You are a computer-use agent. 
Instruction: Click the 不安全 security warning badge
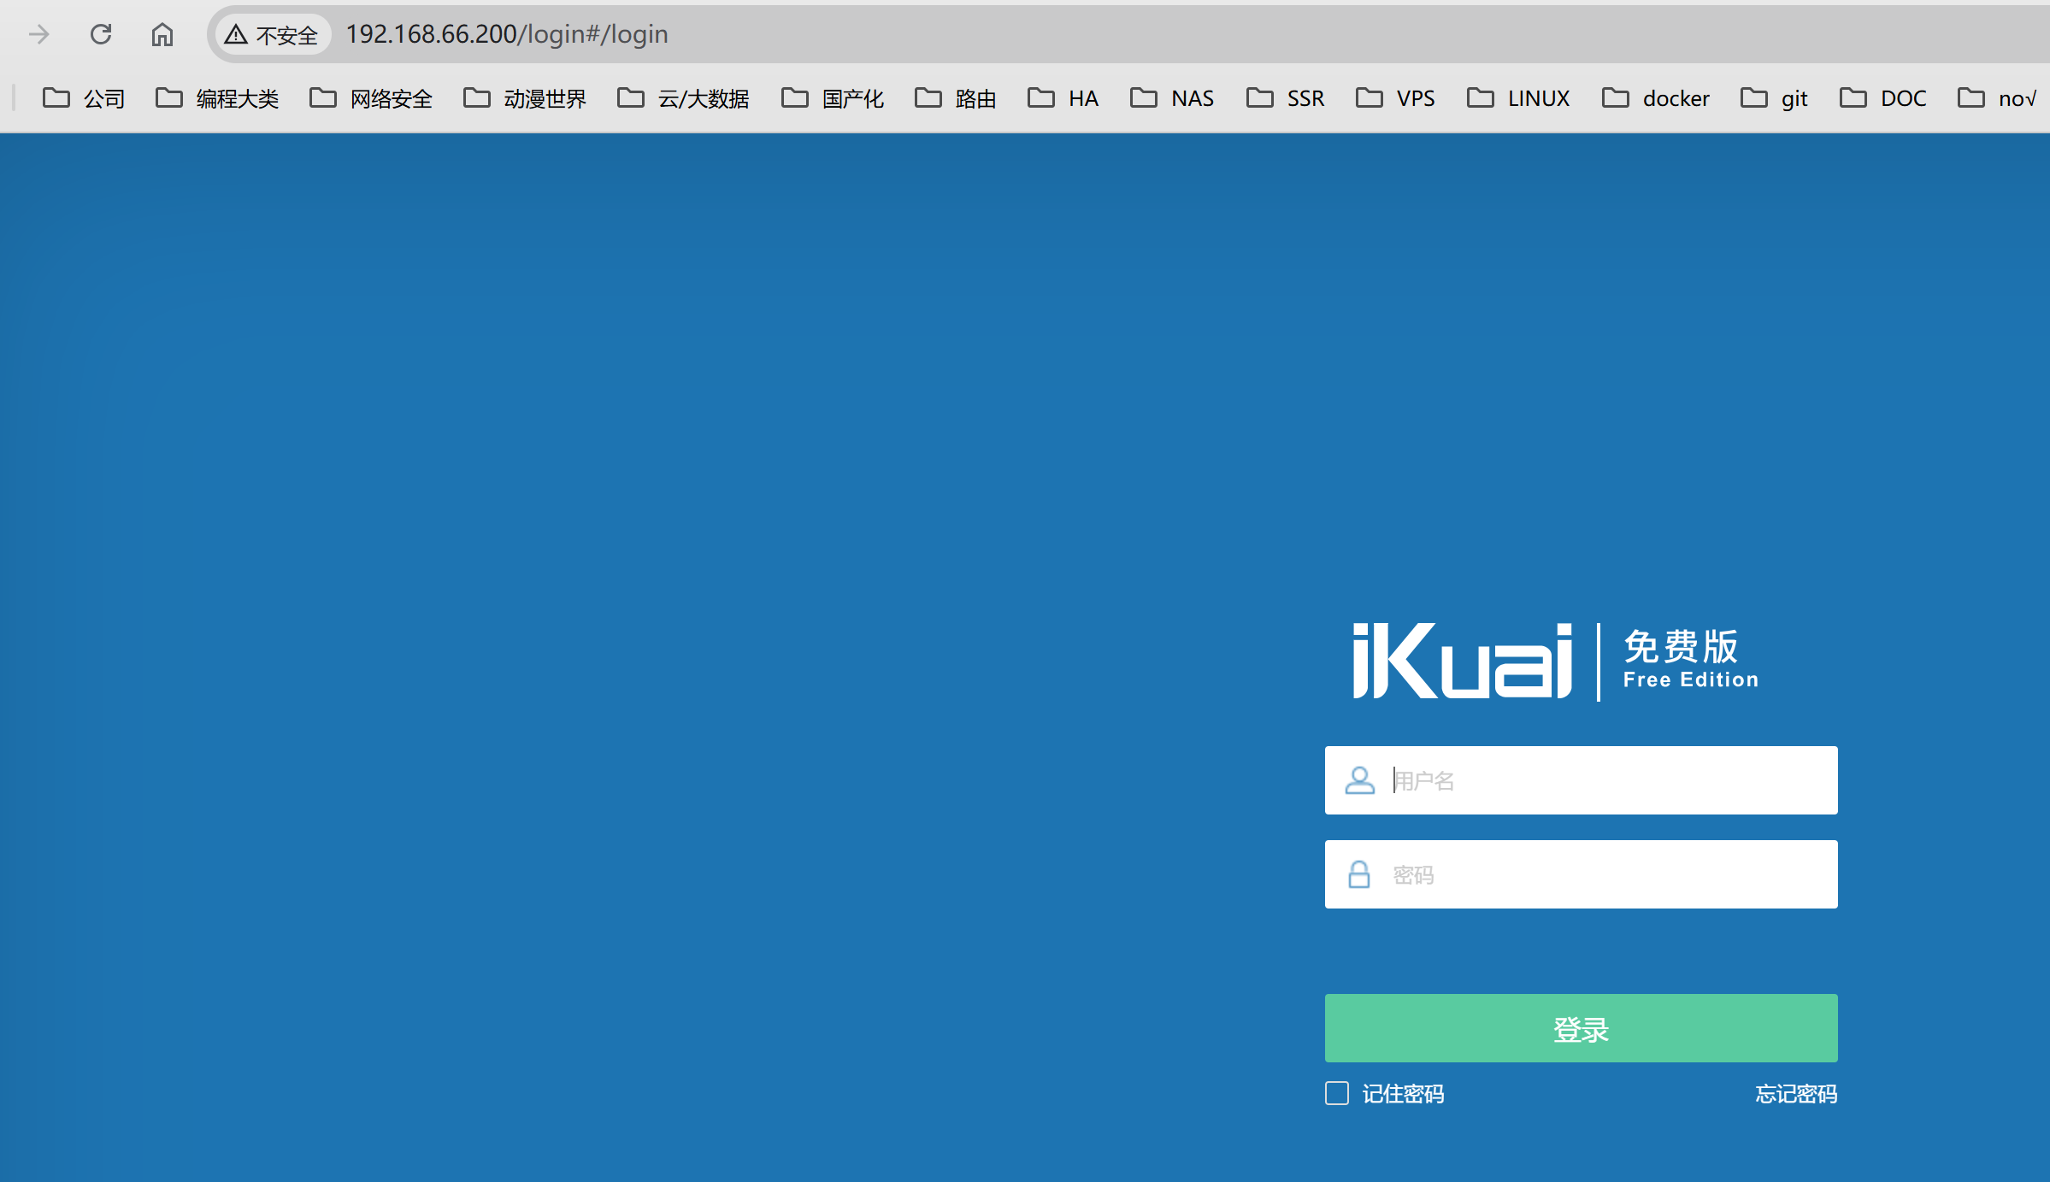272,34
